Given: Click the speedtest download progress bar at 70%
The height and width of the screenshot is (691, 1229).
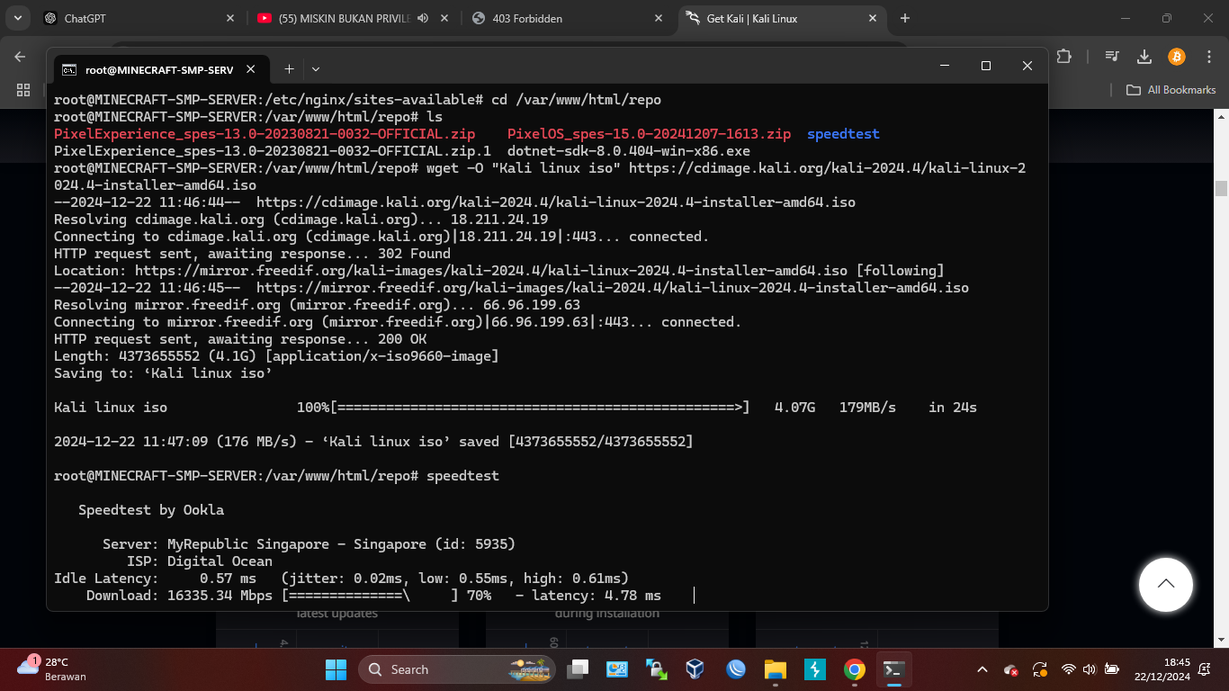Looking at the screenshot, I should point(371,596).
